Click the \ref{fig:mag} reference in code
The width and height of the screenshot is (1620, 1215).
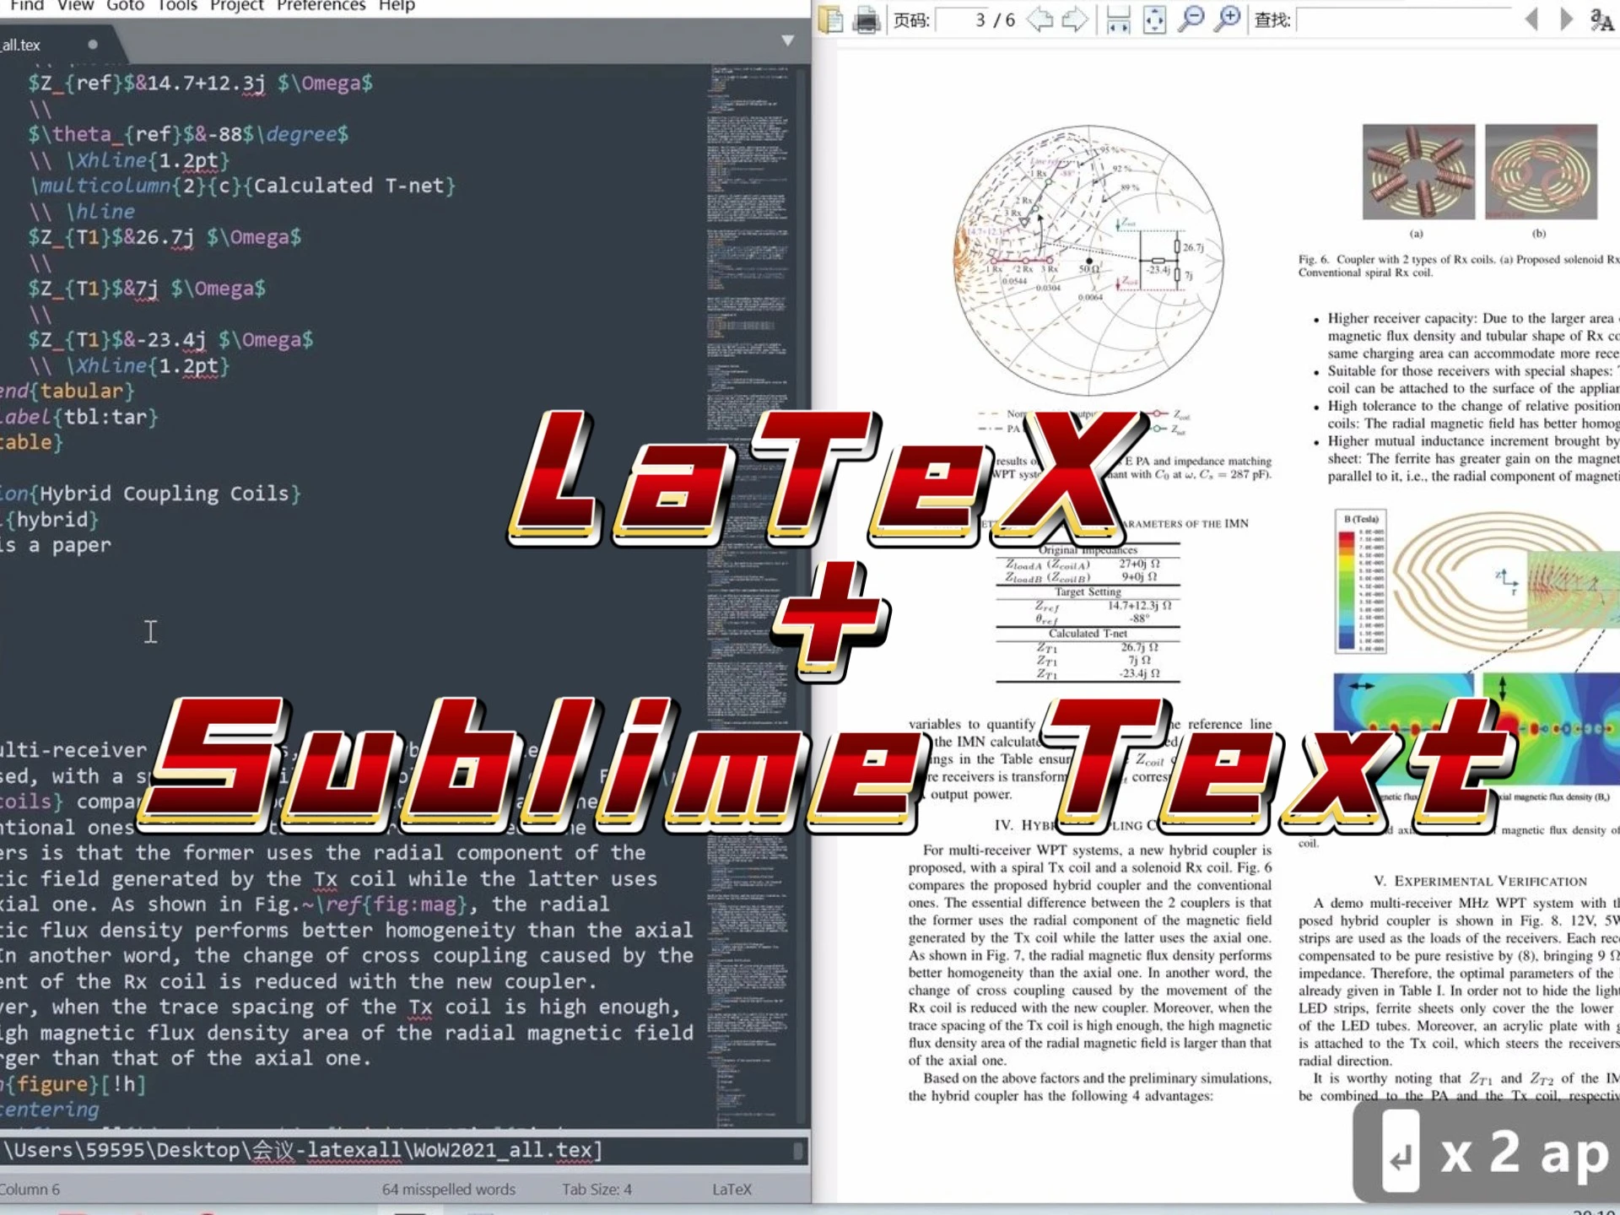391,904
